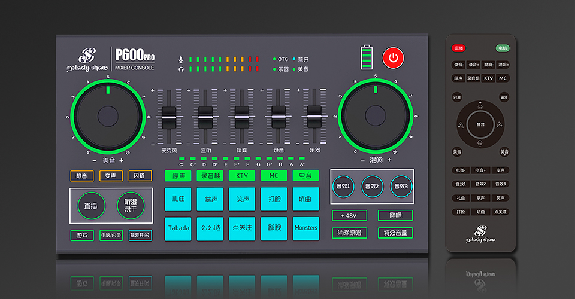Tap headphone volume down on remote dial
Image resolution: width=575 pixels, height=299 pixels.
(480, 143)
